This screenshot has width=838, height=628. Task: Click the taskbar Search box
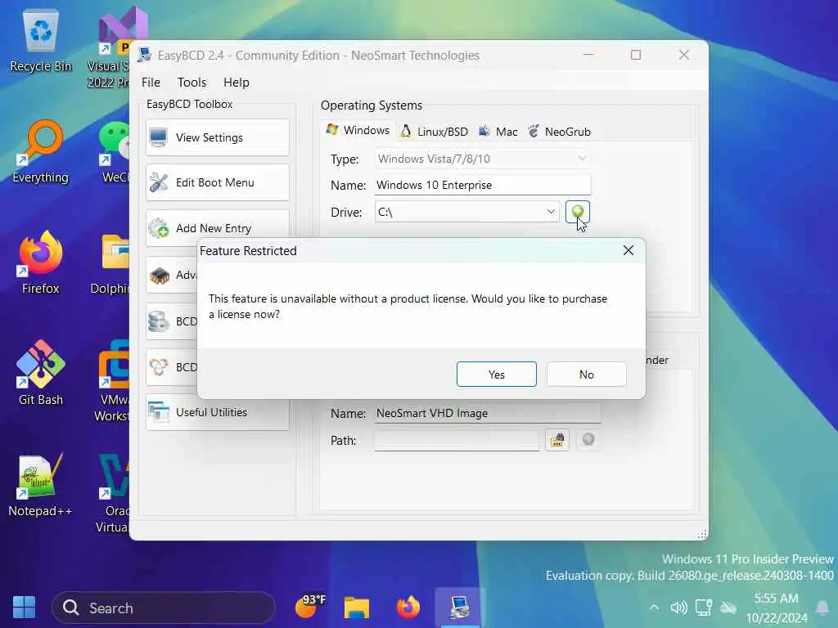click(164, 608)
